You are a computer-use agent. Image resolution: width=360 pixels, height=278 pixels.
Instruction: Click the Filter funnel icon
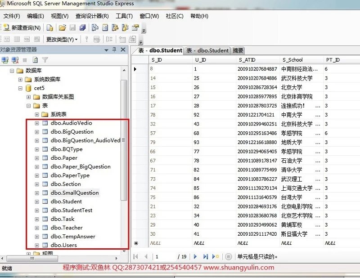coord(45,60)
